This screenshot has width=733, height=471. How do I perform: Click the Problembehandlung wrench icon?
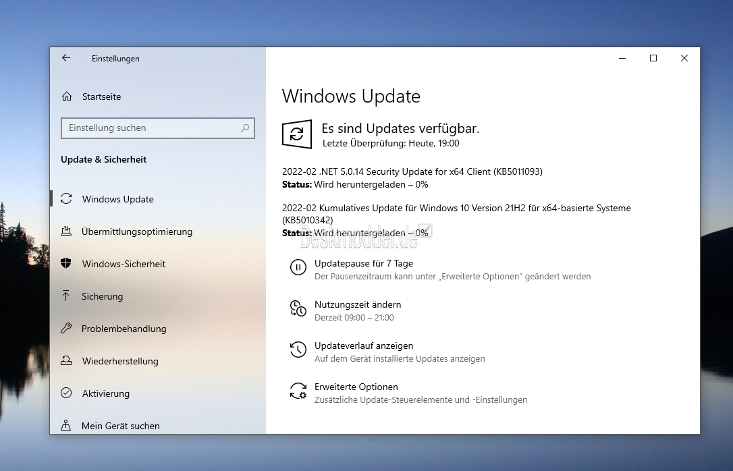pyautogui.click(x=66, y=328)
